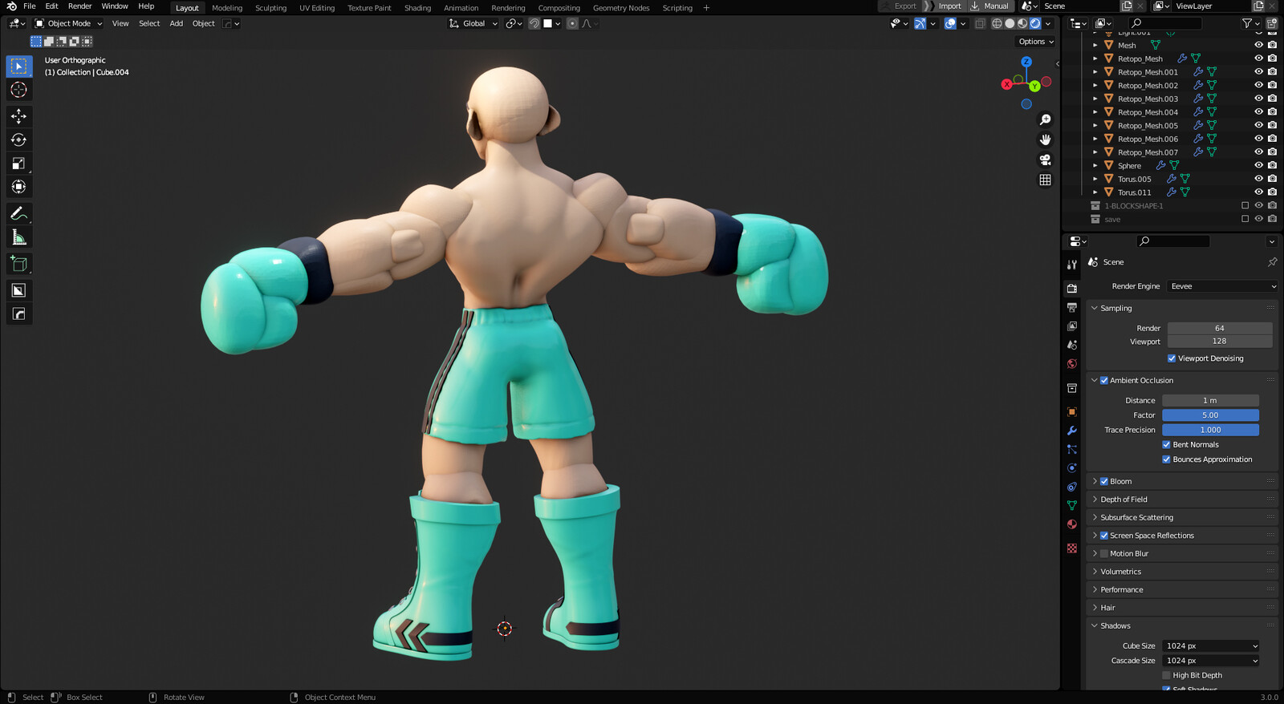Switch to wireframe viewport shading

(x=997, y=23)
